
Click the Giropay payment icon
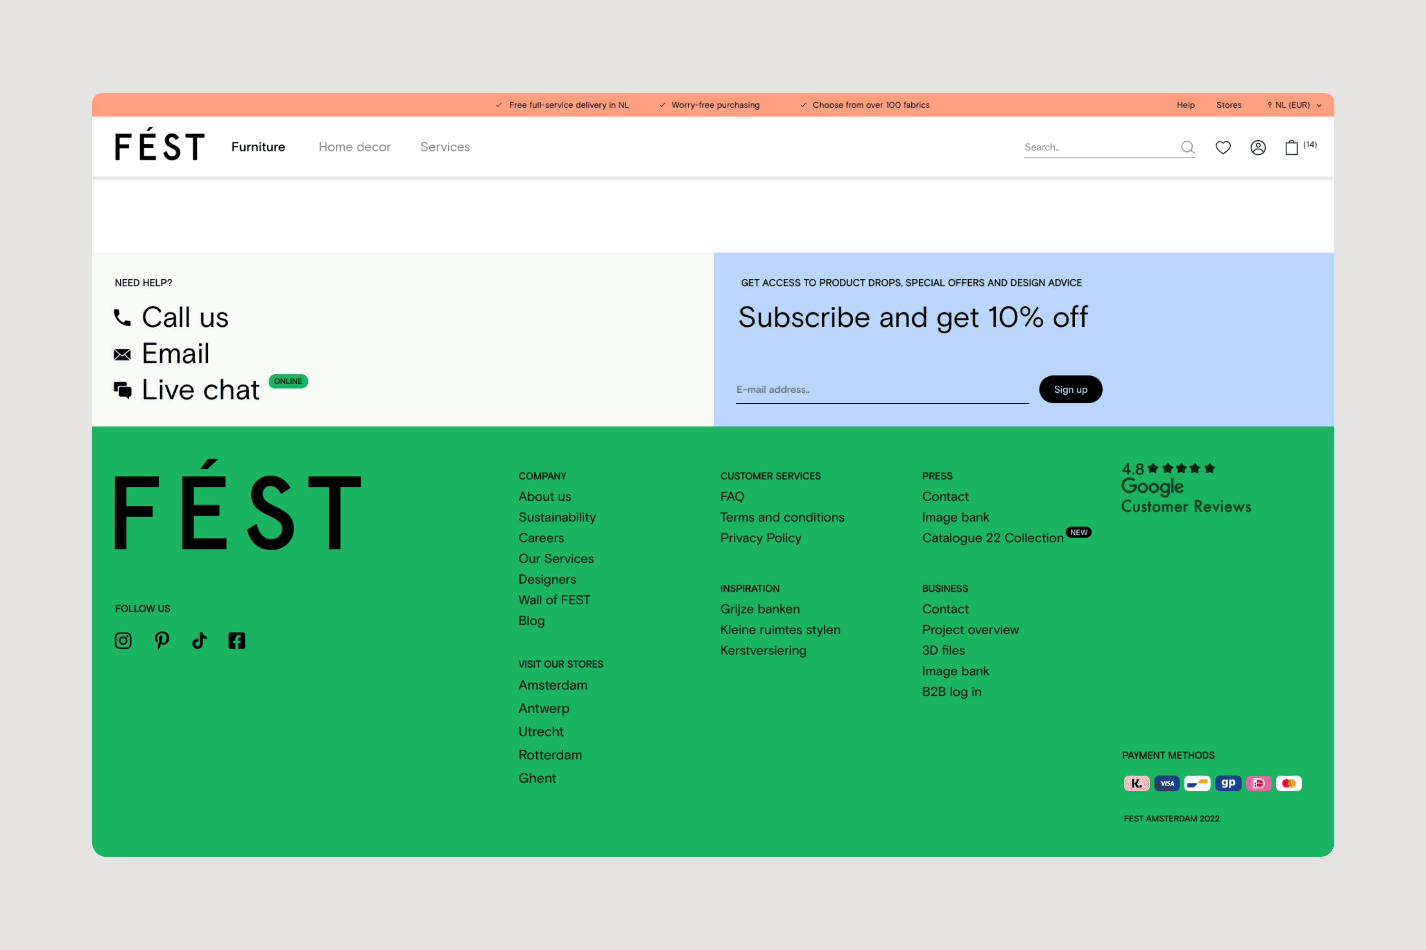coord(1228,783)
